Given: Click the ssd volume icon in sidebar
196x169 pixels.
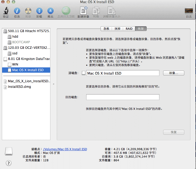Looking at the screenshot, I should (x=10, y=53).
